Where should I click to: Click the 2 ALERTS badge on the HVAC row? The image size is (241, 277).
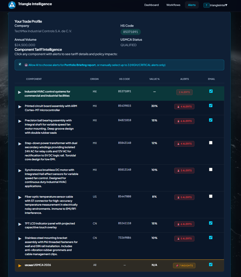[x=184, y=92]
